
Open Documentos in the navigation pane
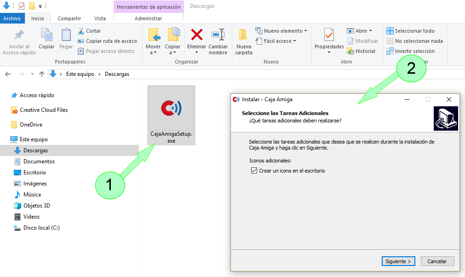[39, 162]
